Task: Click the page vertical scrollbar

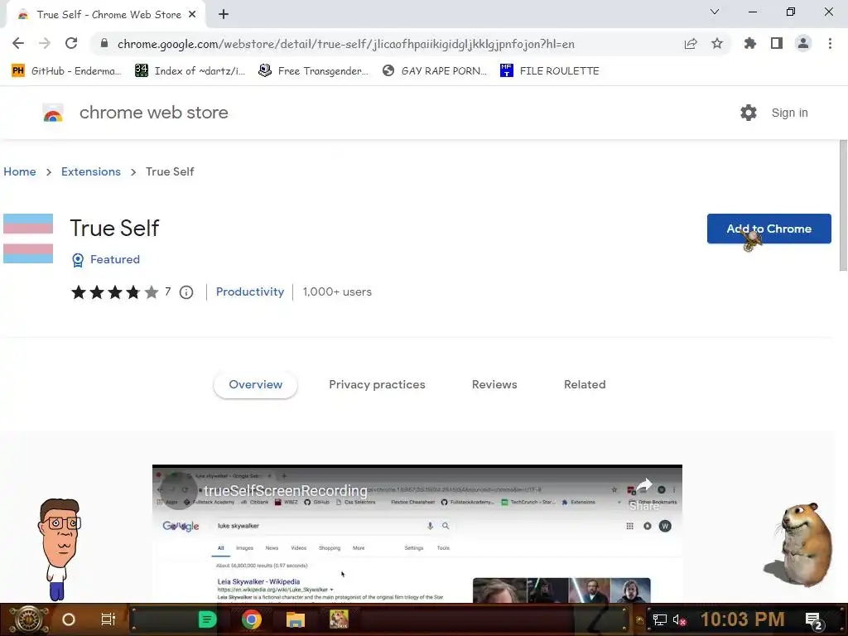Action: coord(843,205)
